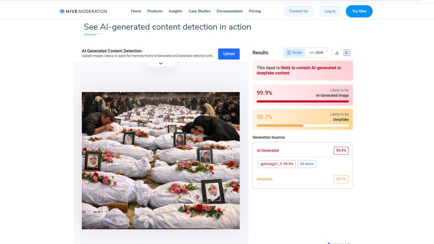
Task: Click the 'likely to contain AI-generated' warning
Action: tap(299, 70)
